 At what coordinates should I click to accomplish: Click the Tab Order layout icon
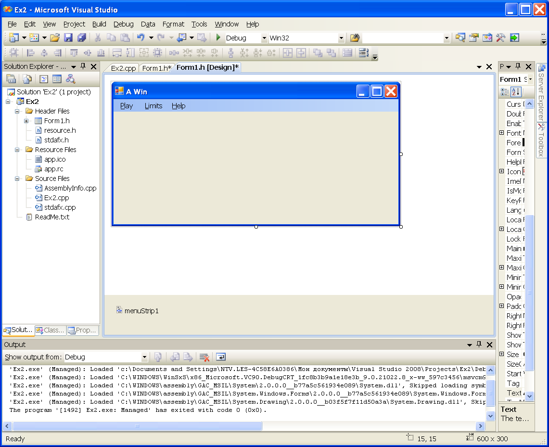click(364, 52)
